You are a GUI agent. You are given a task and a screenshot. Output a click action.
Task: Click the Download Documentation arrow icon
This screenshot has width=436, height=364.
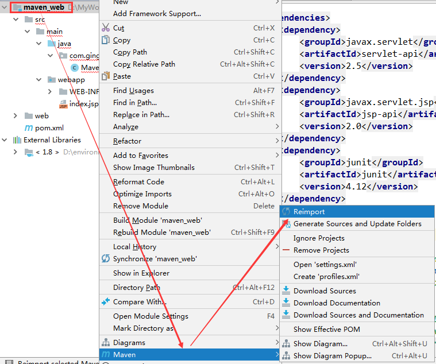click(286, 303)
